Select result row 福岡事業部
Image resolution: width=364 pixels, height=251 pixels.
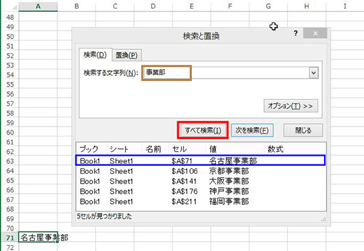pyautogui.click(x=201, y=202)
